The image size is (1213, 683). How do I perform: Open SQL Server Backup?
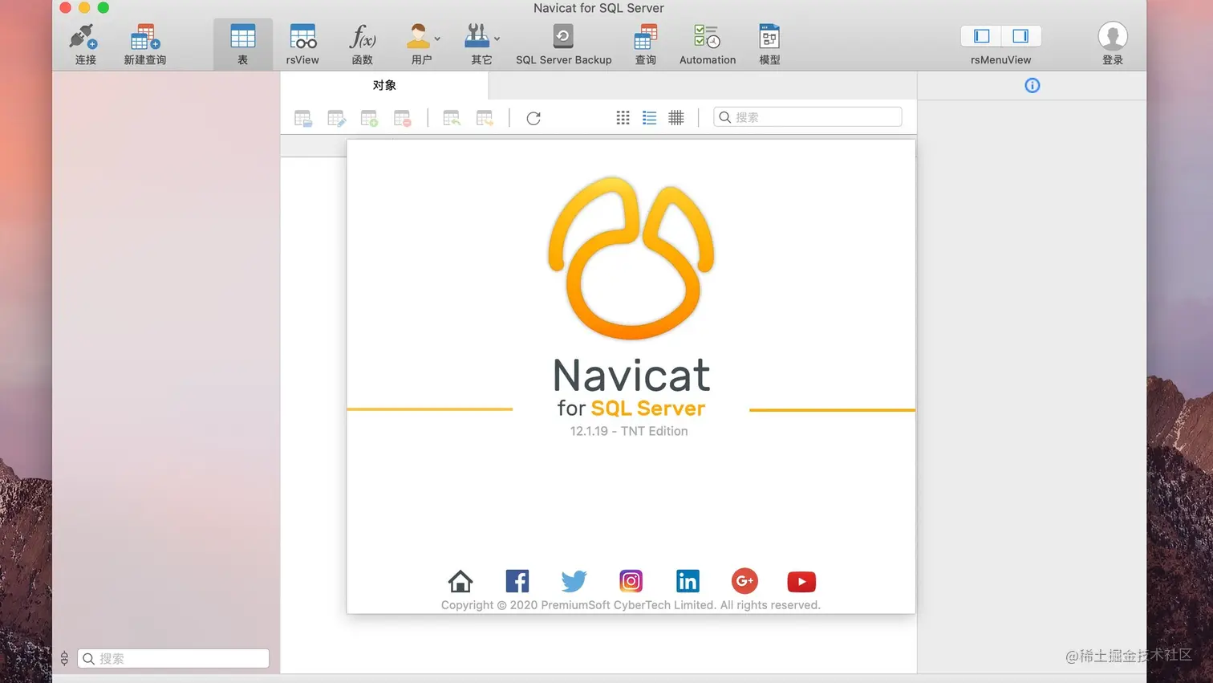[x=563, y=43]
